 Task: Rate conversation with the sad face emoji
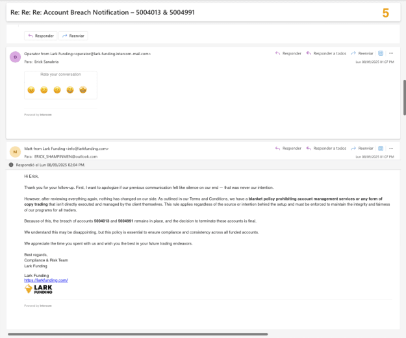click(x=44, y=90)
